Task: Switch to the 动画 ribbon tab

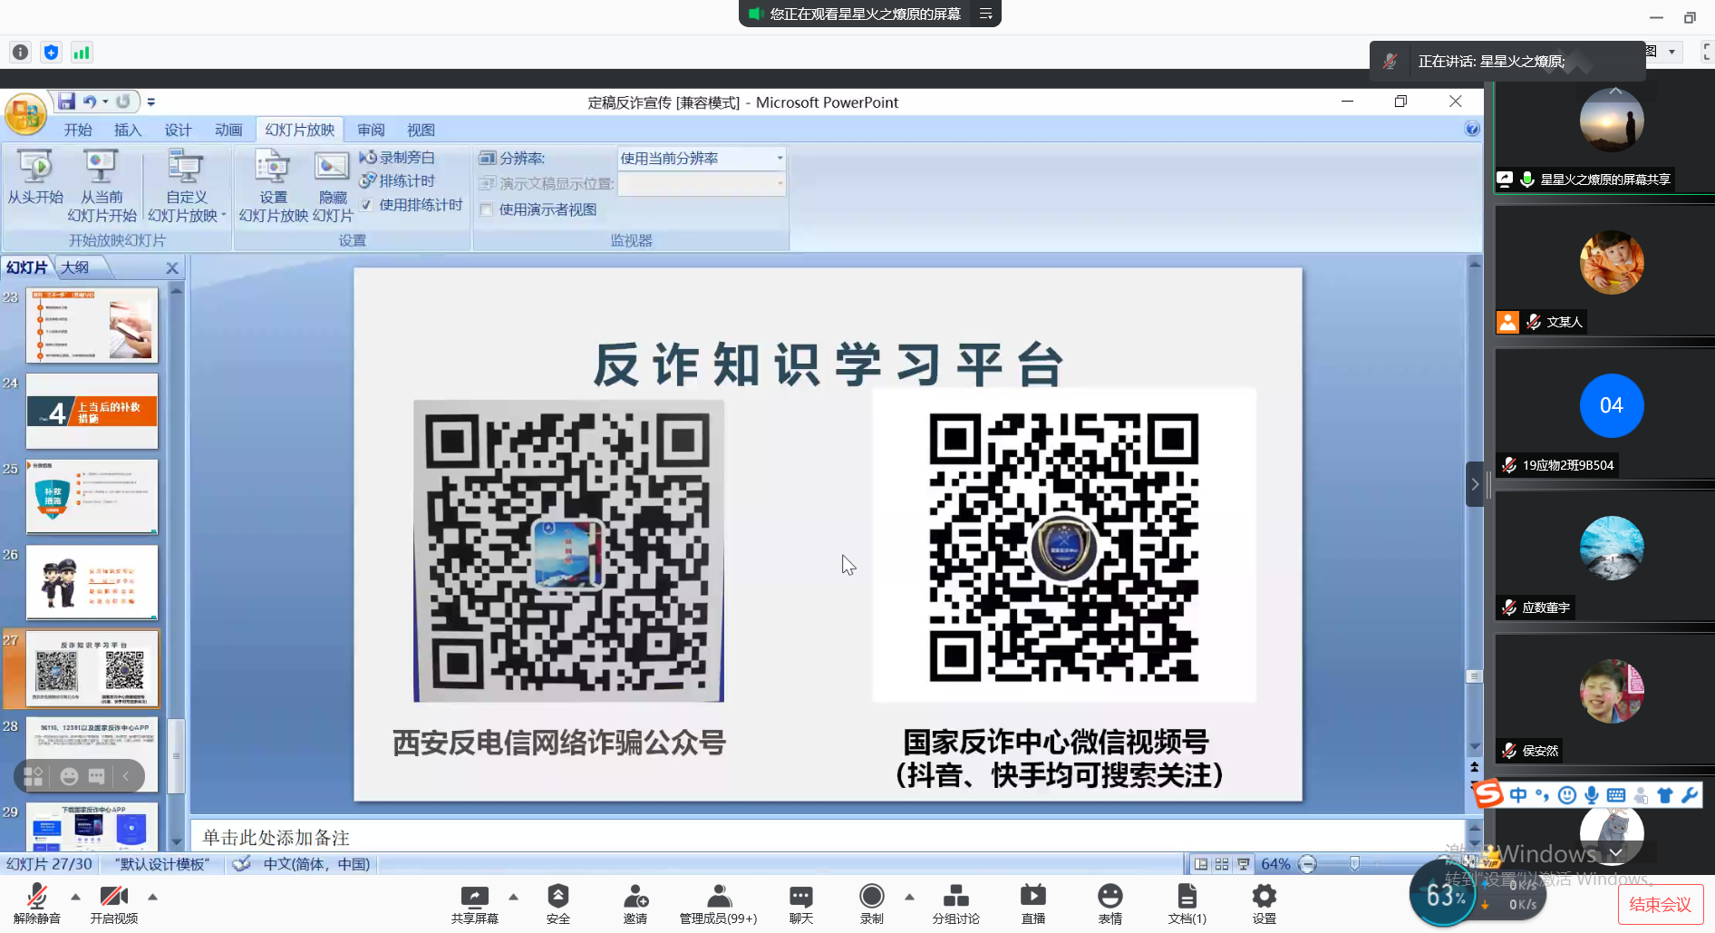Action: [228, 130]
